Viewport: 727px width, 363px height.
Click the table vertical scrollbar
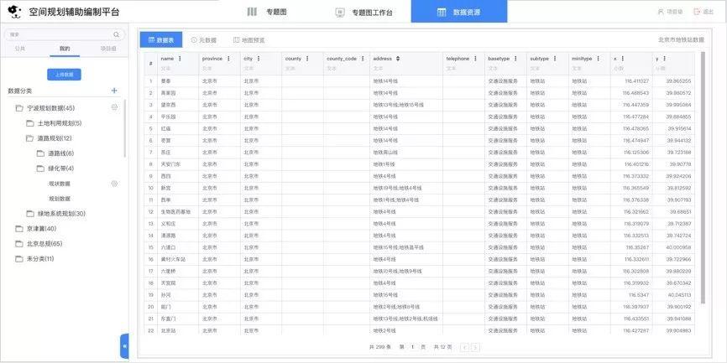click(703, 178)
